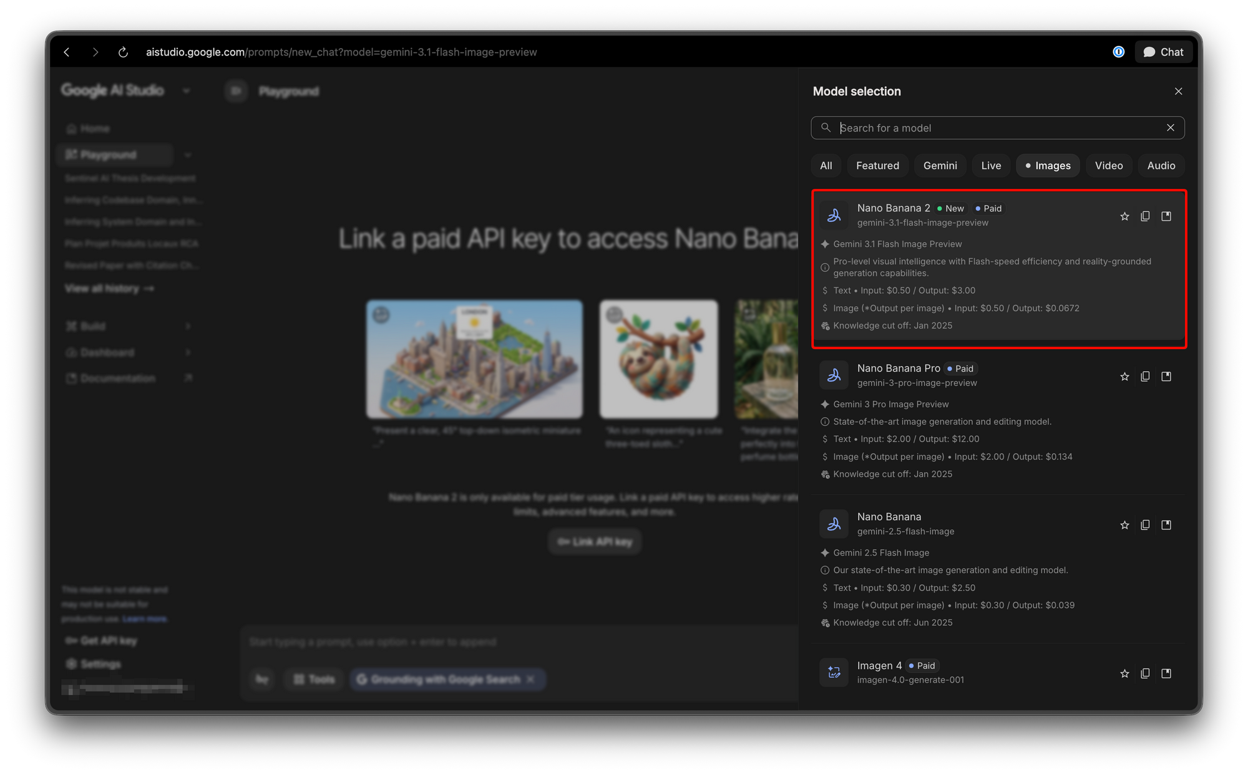Open the password manager extension icon
The width and height of the screenshot is (1248, 775).
[1118, 52]
